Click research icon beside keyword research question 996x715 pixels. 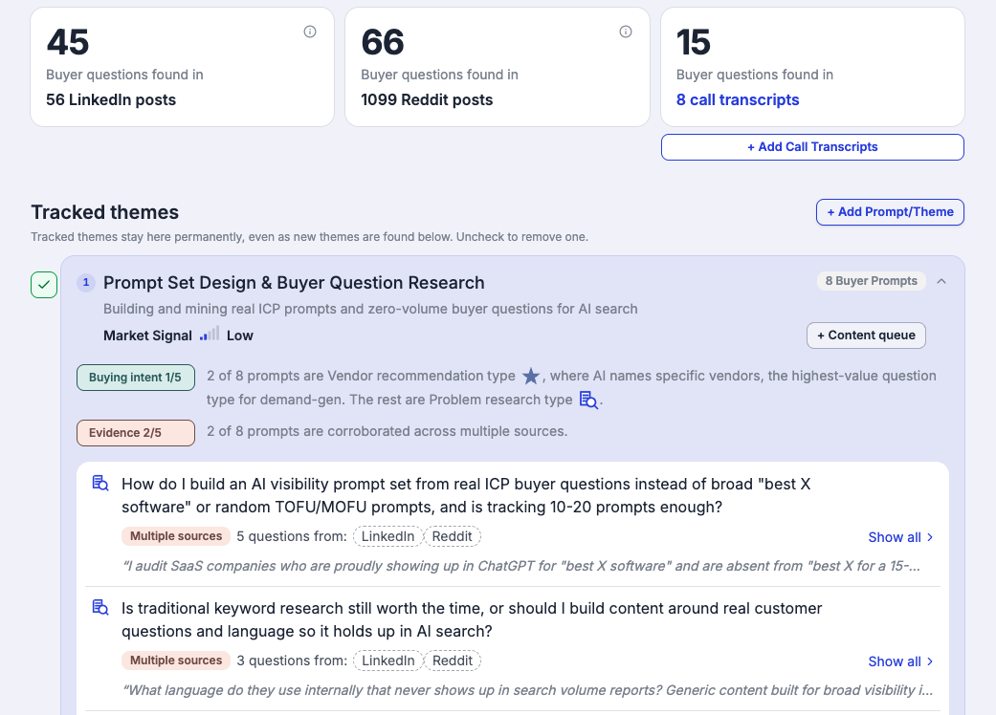[100, 608]
